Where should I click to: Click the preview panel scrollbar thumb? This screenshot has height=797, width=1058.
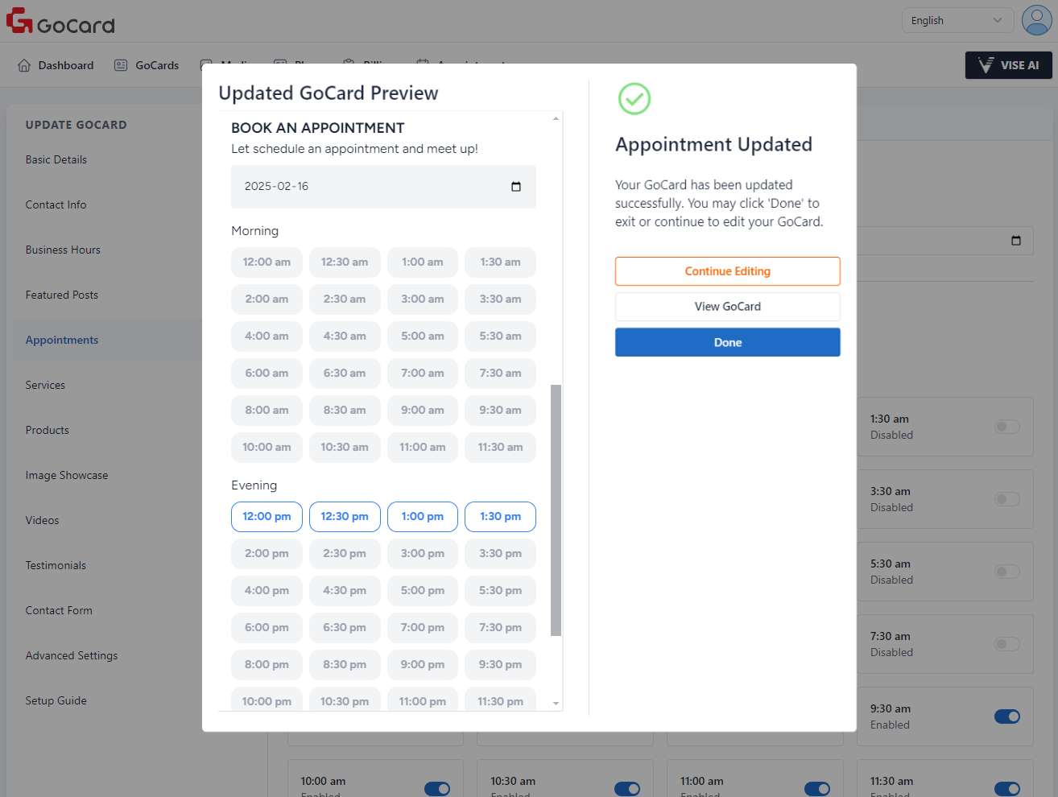(556, 510)
